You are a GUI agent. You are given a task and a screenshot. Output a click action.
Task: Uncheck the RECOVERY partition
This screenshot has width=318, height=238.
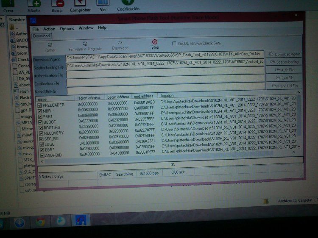[x=41, y=133]
